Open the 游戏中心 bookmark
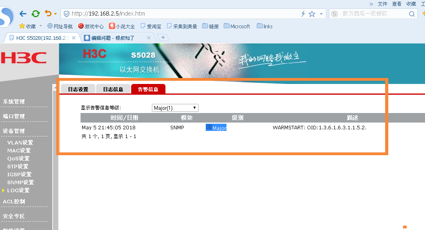 91,26
